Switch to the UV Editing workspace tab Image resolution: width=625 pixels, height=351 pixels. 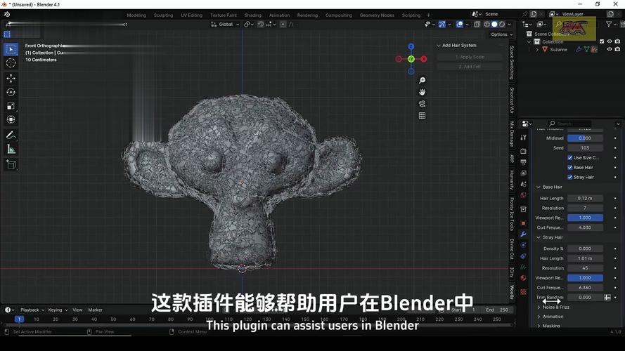(x=192, y=15)
